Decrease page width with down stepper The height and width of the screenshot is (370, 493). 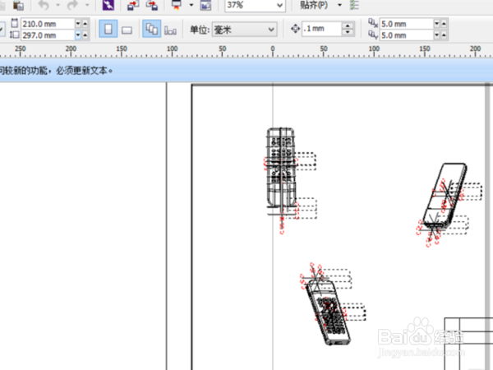pyautogui.click(x=78, y=24)
